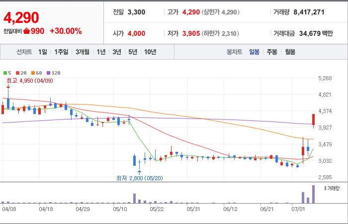Click the 최저 2,800 (05/20) low marker

pyautogui.click(x=140, y=178)
